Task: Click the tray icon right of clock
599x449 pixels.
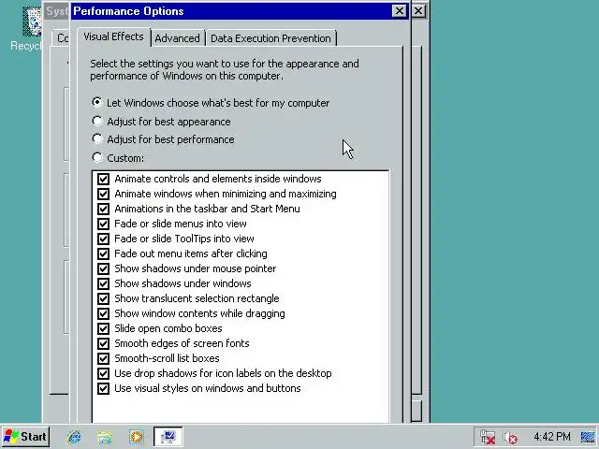Action: [588, 437]
